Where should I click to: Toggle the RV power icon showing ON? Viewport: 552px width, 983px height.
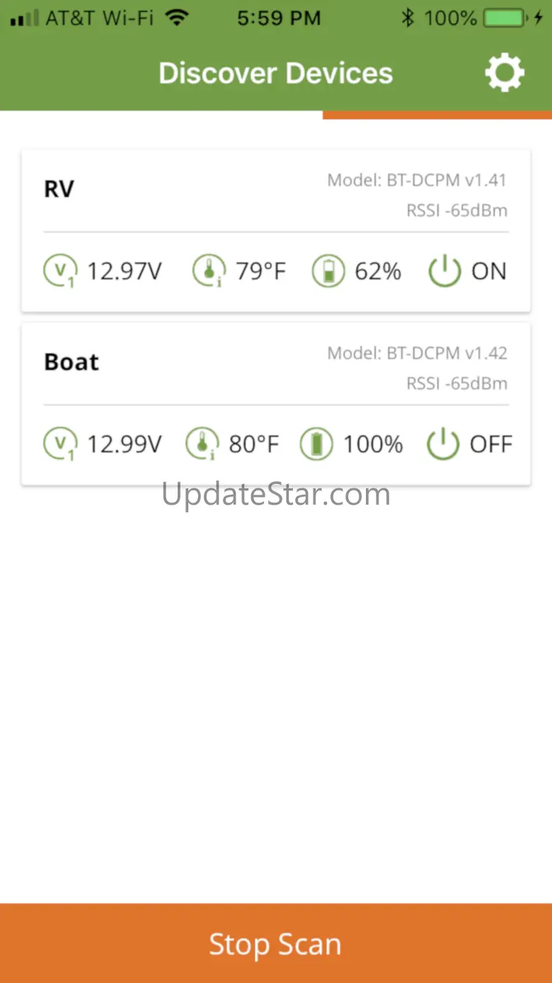coord(444,271)
